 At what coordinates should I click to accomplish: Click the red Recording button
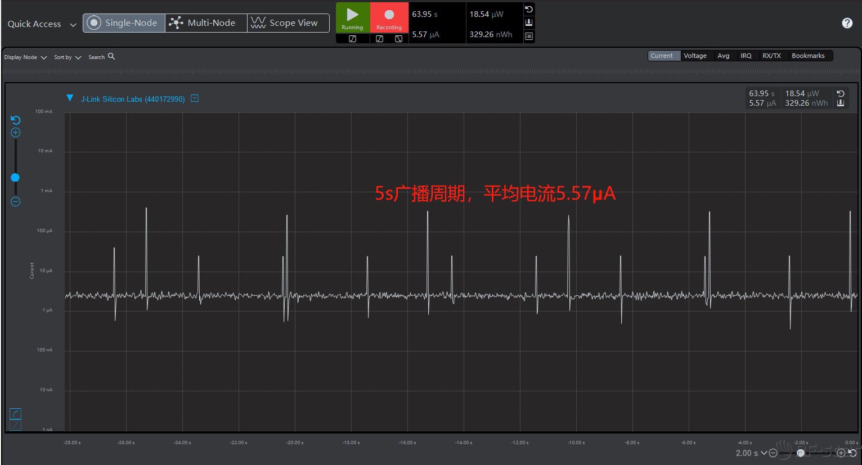389,17
